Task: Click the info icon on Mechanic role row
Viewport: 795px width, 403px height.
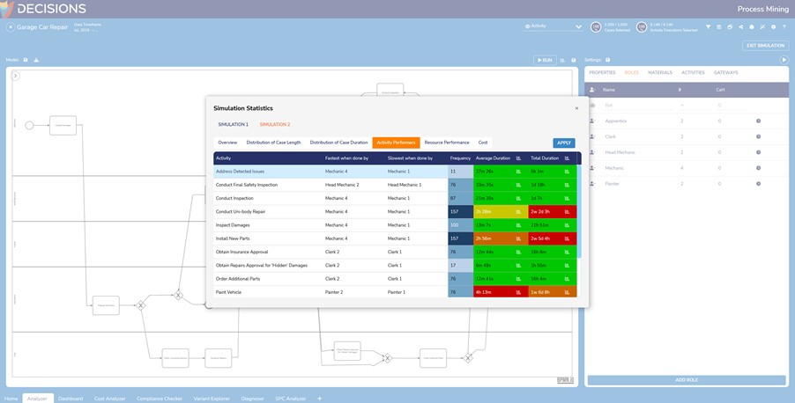Action: coord(758,168)
